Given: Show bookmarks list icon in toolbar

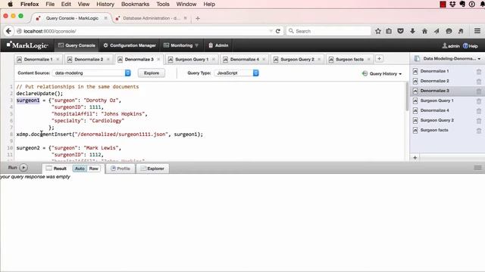Looking at the screenshot, I should (389, 31).
